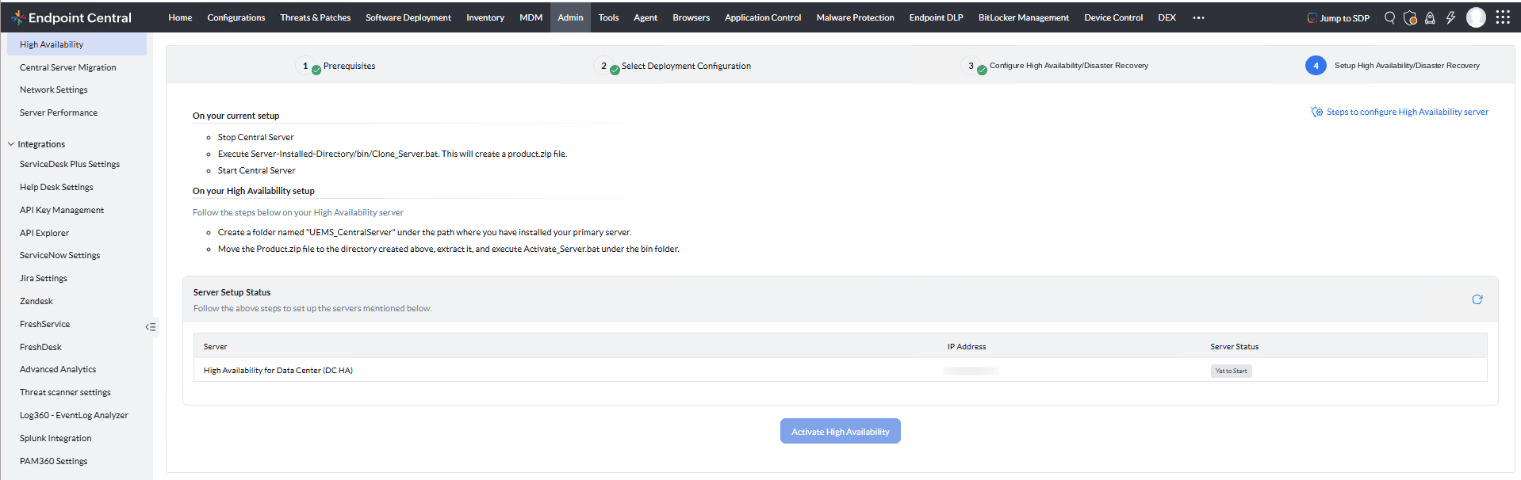This screenshot has width=1521, height=480.
Task: Open FreshService integration
Action: 45,324
